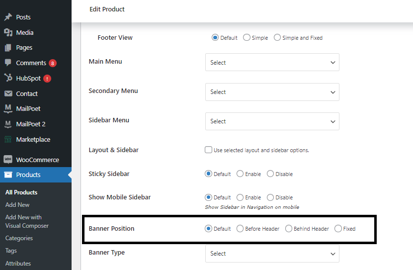
Task: Click the Pages icon in sidebar
Action: pyautogui.click(x=8, y=48)
